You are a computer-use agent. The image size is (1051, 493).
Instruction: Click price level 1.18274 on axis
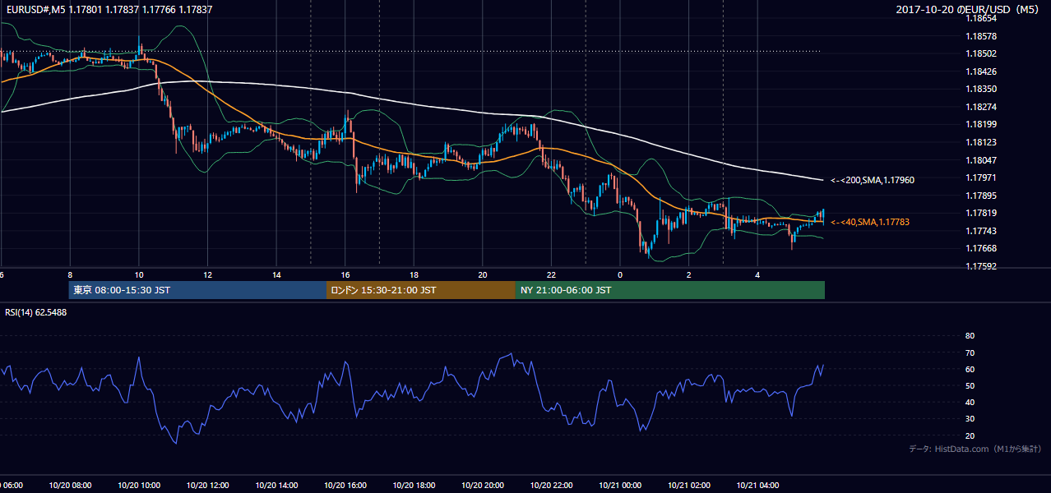(x=980, y=108)
